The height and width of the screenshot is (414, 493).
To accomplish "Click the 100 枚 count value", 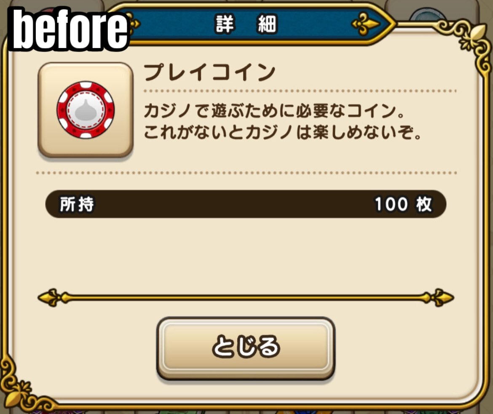I will tap(403, 204).
